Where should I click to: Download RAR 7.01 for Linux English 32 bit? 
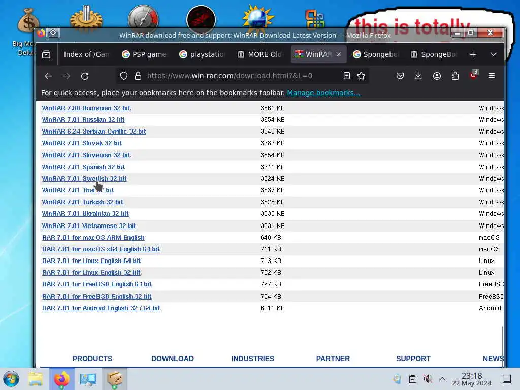[x=91, y=273]
